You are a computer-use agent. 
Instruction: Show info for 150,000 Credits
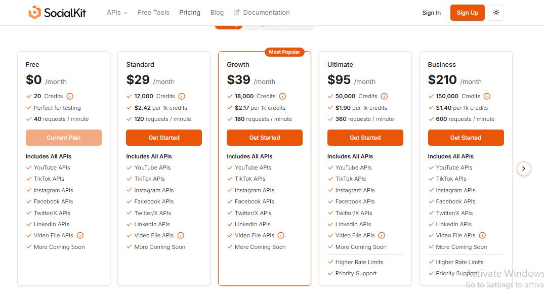point(487,96)
